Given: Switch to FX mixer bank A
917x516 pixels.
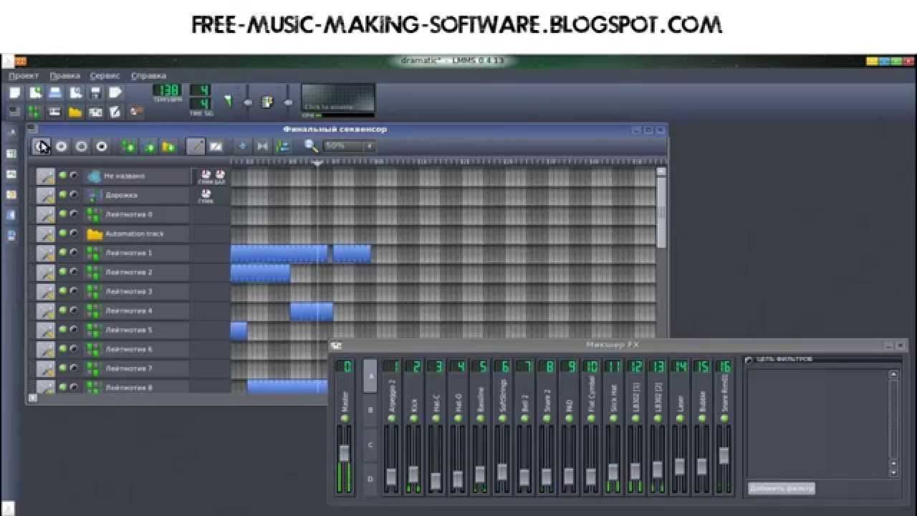Looking at the screenshot, I should (370, 376).
